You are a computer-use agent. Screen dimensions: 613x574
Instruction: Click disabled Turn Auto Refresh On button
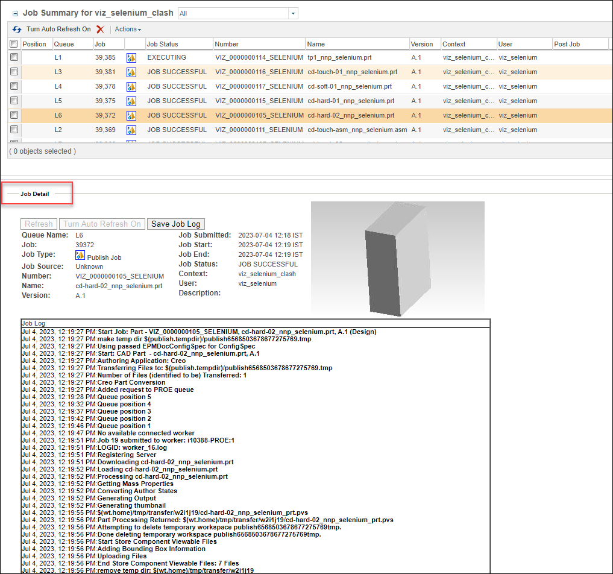pos(102,224)
